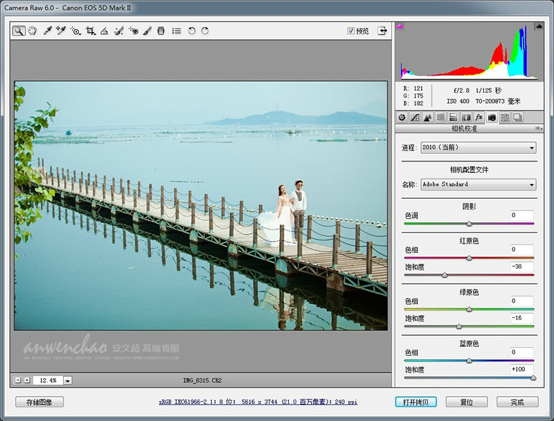Open the 名称 Adobe Standard profile dropdown
The height and width of the screenshot is (421, 554).
click(479, 184)
